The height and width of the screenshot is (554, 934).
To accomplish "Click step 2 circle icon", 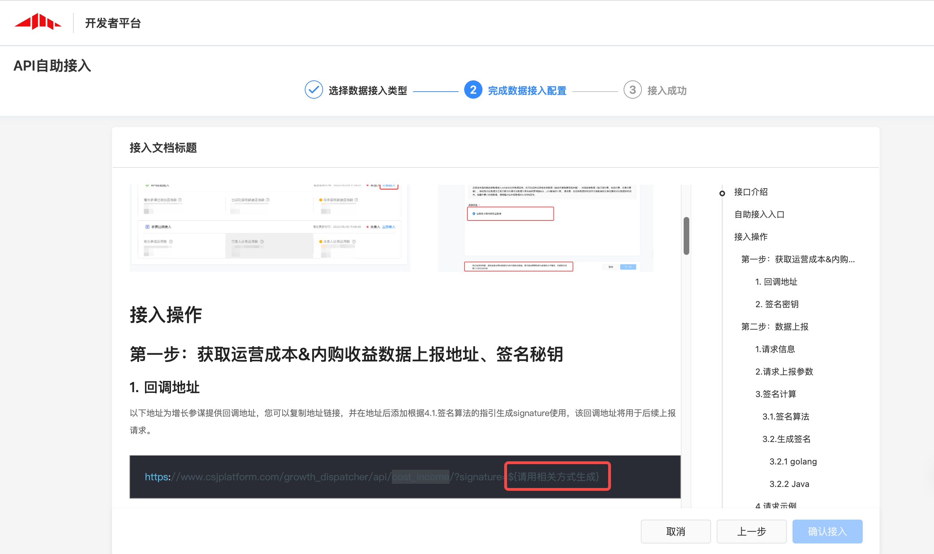I will pos(473,90).
